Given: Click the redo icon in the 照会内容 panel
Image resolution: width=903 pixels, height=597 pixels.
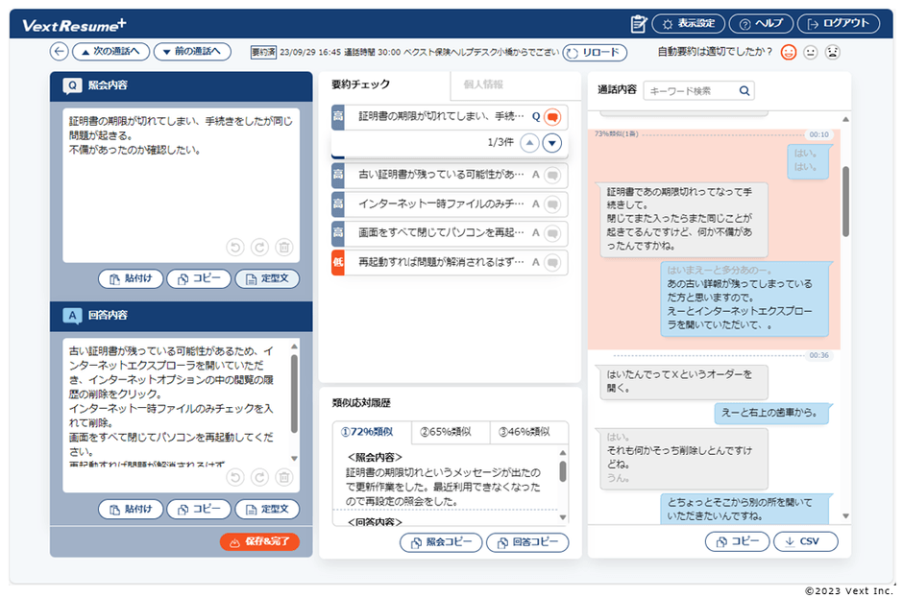Looking at the screenshot, I should pyautogui.click(x=258, y=248).
